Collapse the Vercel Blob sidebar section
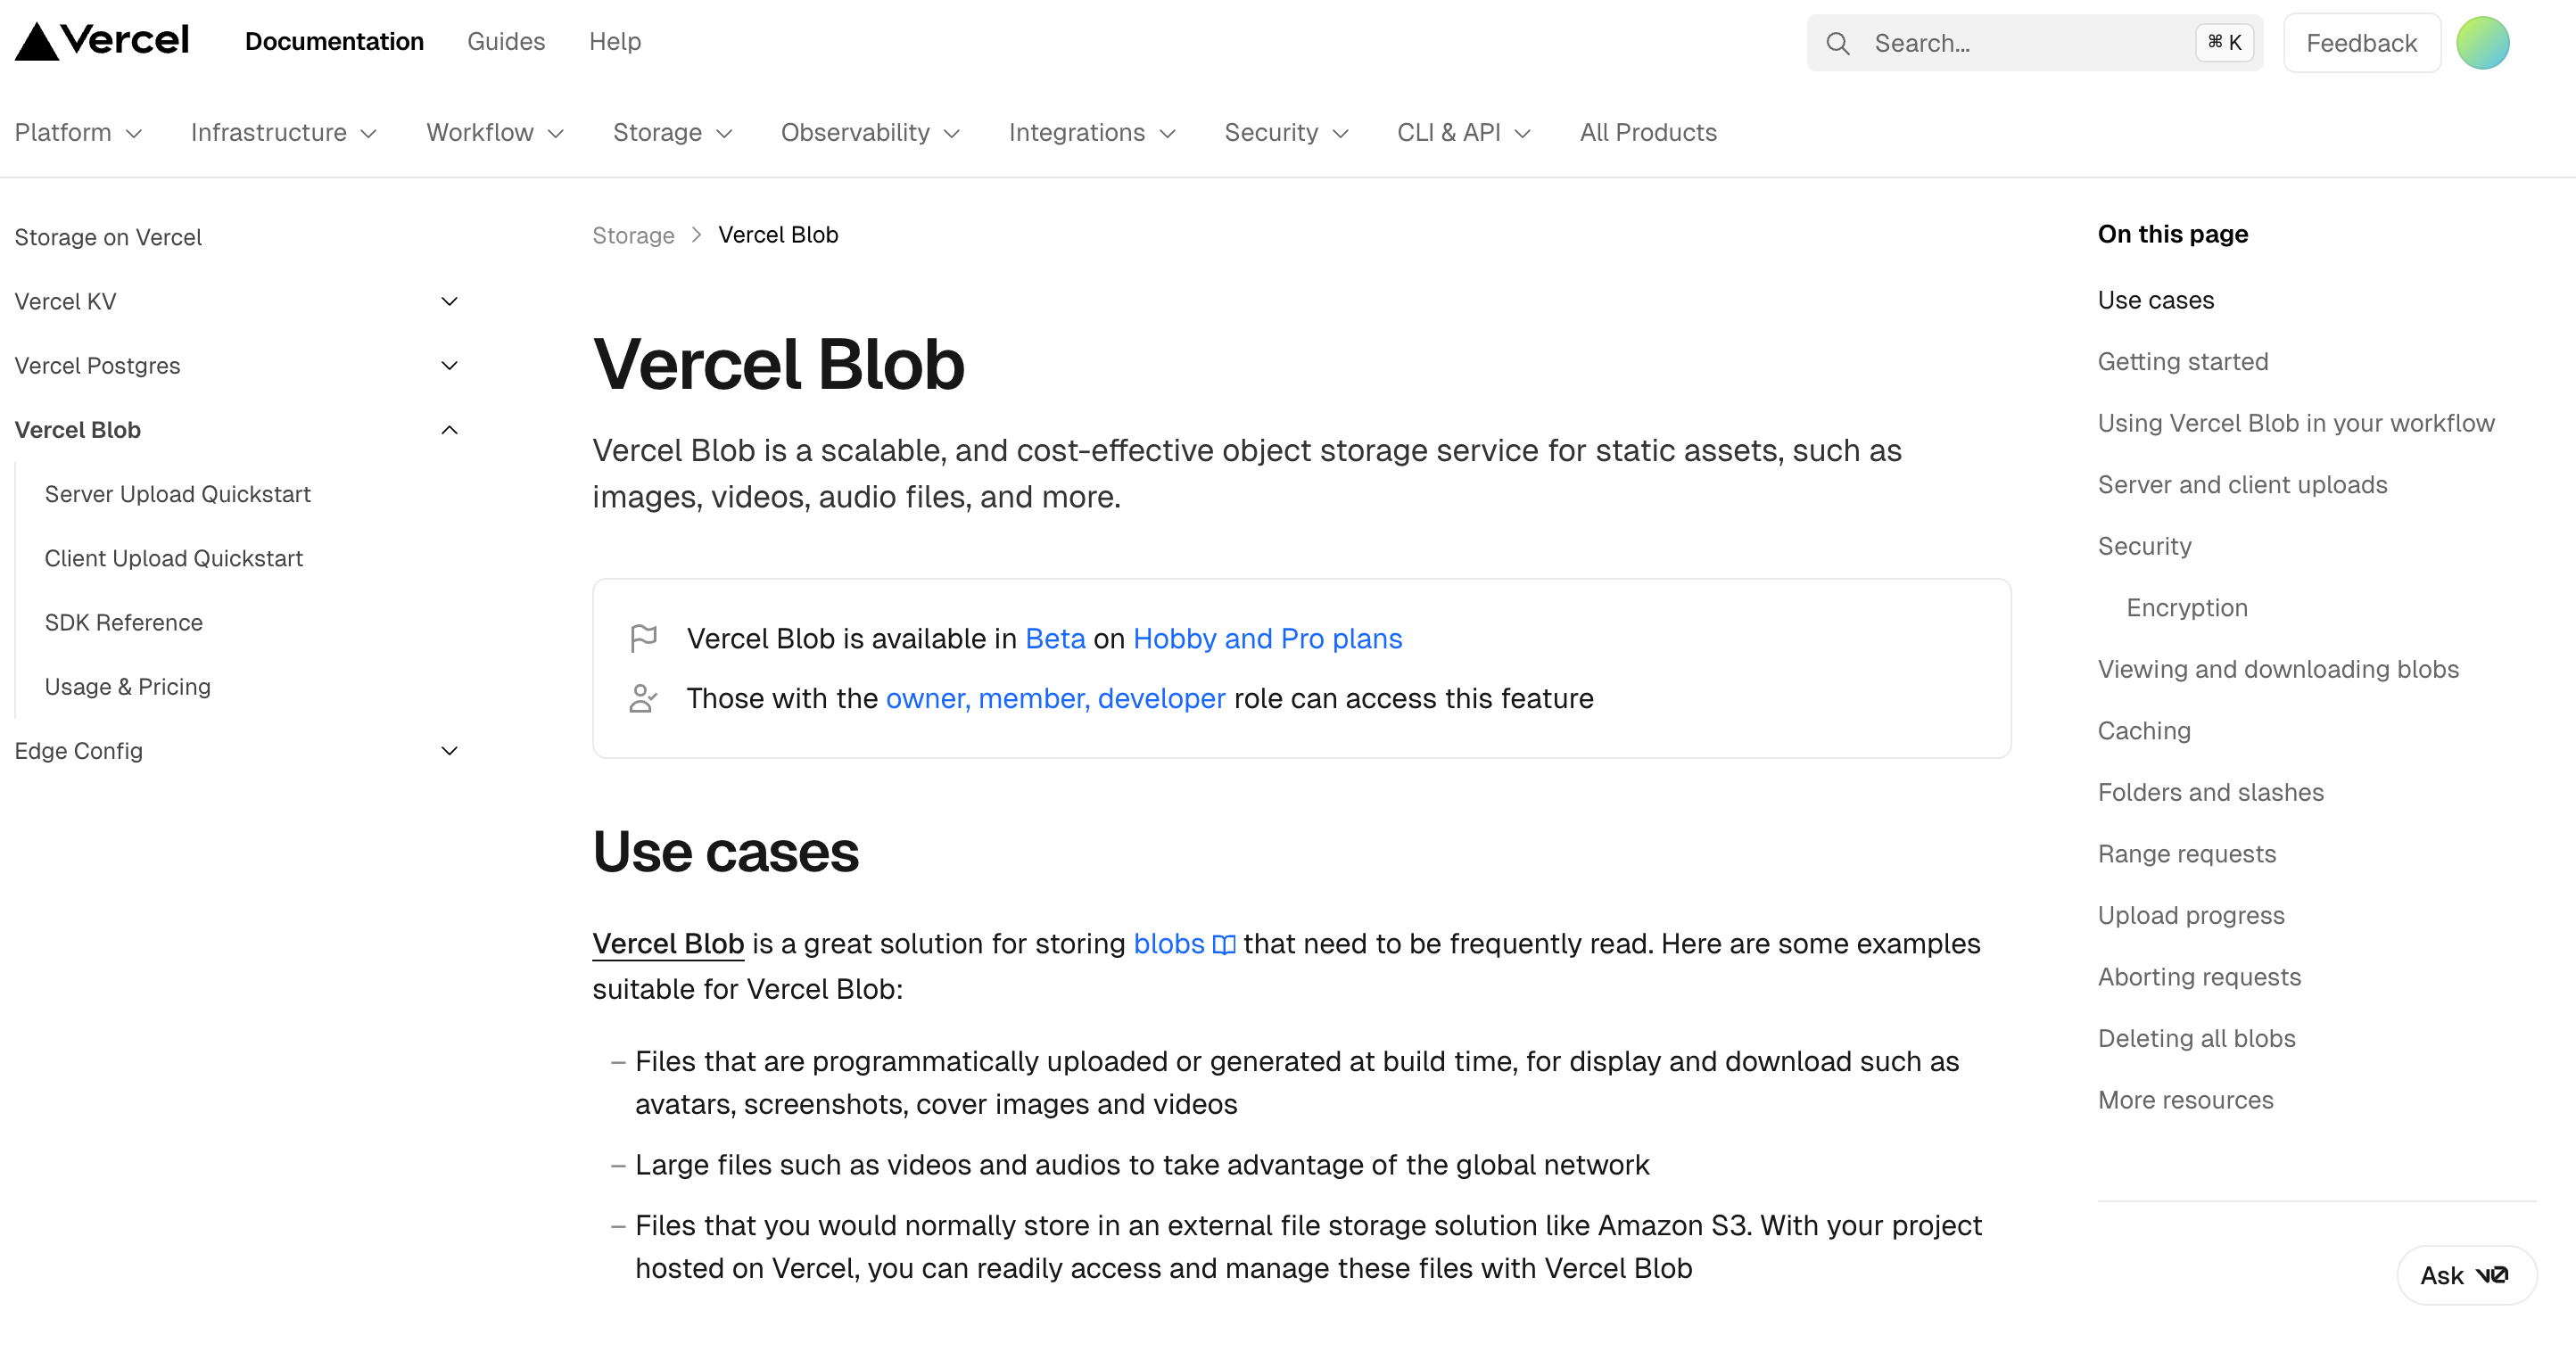The height and width of the screenshot is (1352, 2576). coord(449,430)
